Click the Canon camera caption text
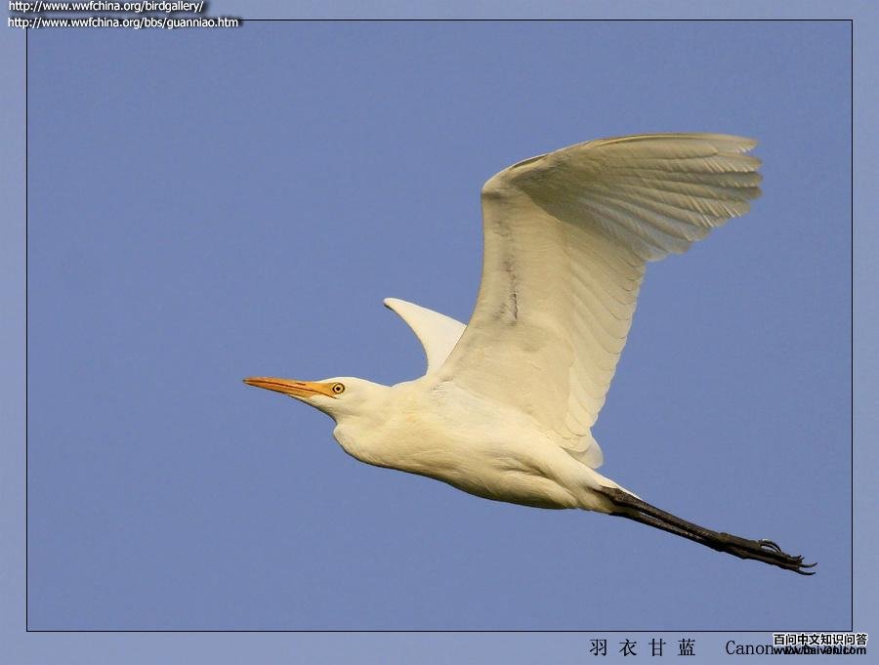879x665 pixels. pos(747,648)
